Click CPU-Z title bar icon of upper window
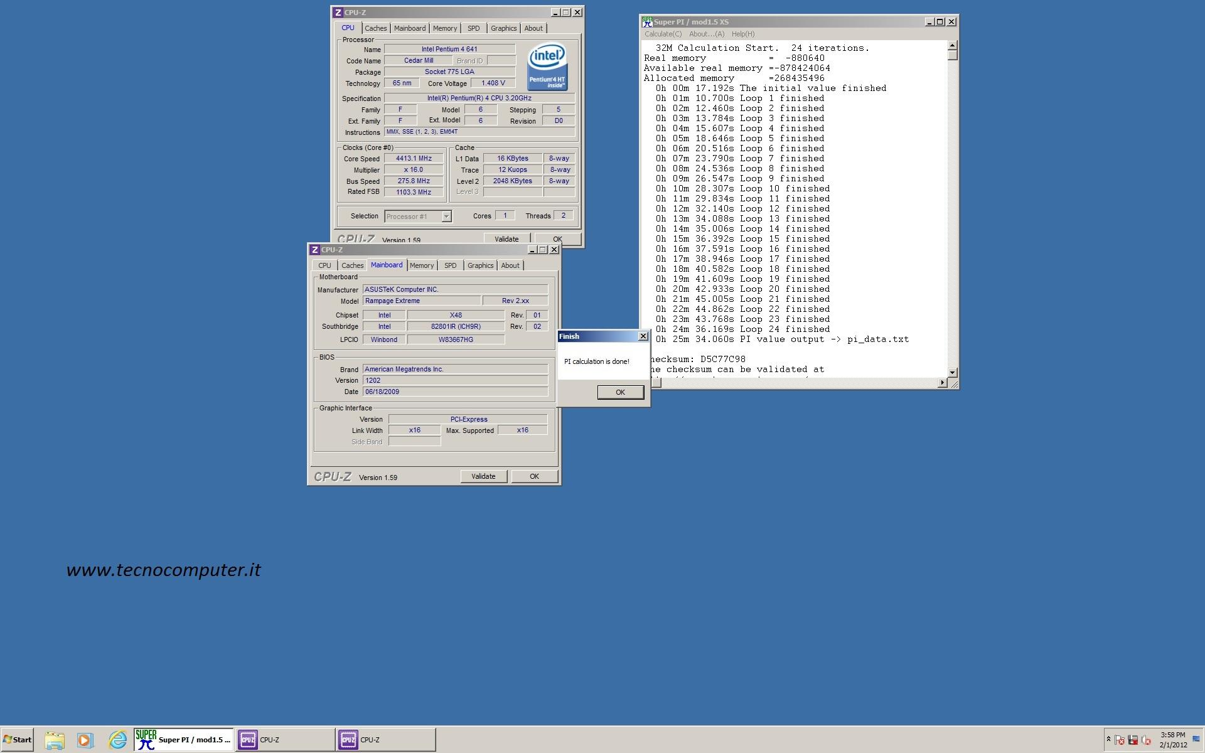The height and width of the screenshot is (753, 1205). click(338, 13)
